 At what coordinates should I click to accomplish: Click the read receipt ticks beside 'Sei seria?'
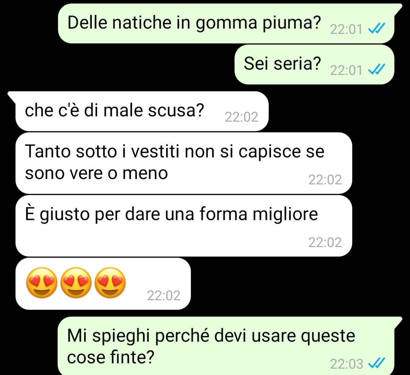click(376, 70)
